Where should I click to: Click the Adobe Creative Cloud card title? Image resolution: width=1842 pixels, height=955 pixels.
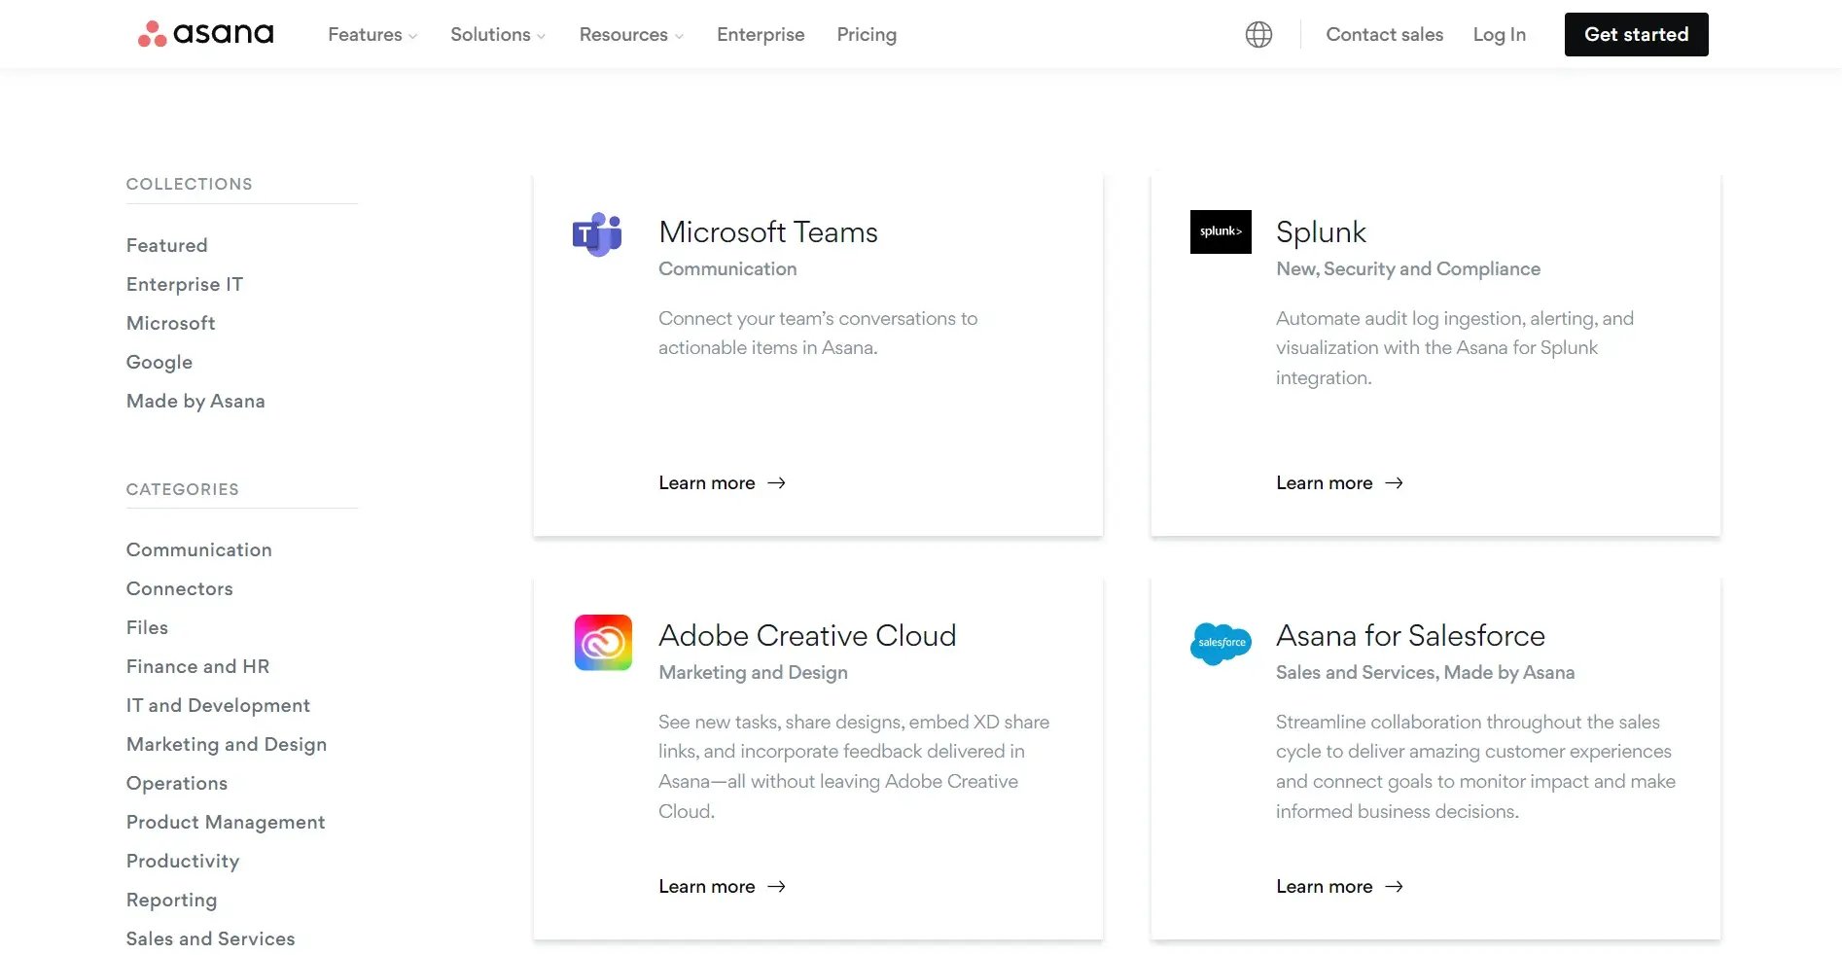tap(807, 636)
